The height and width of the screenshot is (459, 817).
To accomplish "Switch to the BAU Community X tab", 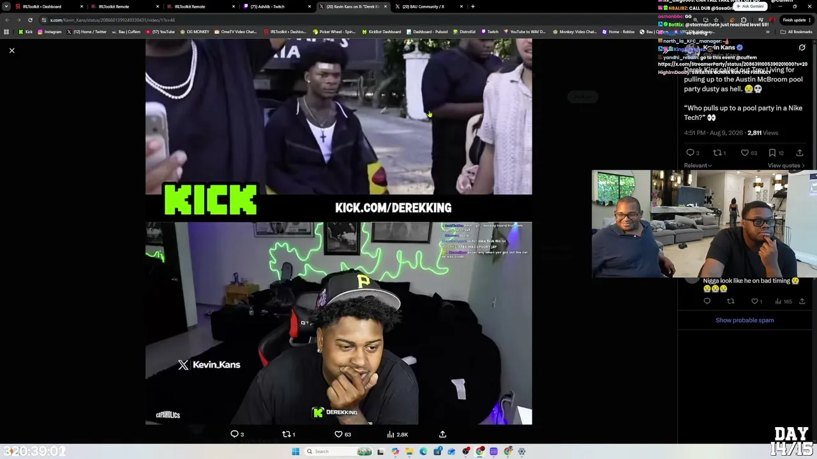I will coord(426,6).
